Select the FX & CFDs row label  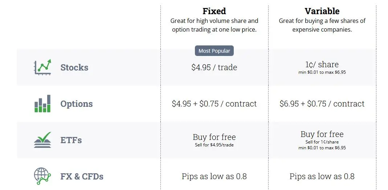click(82, 176)
